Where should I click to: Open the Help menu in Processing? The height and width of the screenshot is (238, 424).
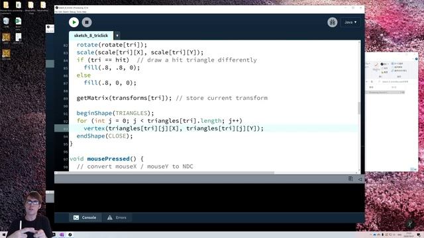click(84, 12)
